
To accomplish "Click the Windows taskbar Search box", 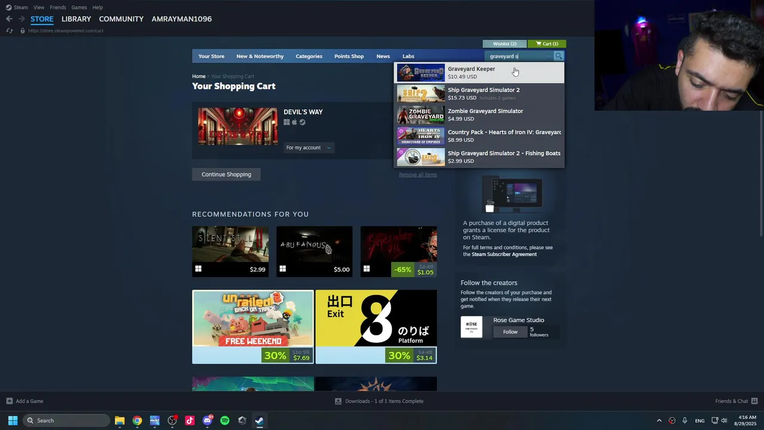I will pyautogui.click(x=66, y=420).
